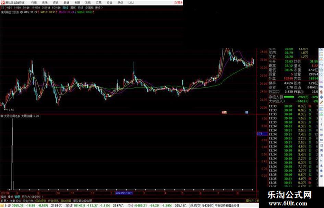
Task: Click the 1 minute shortcut in sidebar
Action: click(321, 120)
